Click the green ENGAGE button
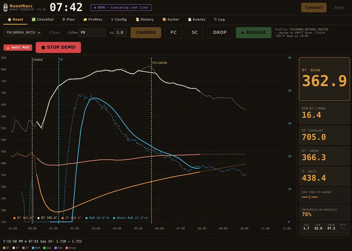The height and width of the screenshot is (251, 352). tap(254, 33)
